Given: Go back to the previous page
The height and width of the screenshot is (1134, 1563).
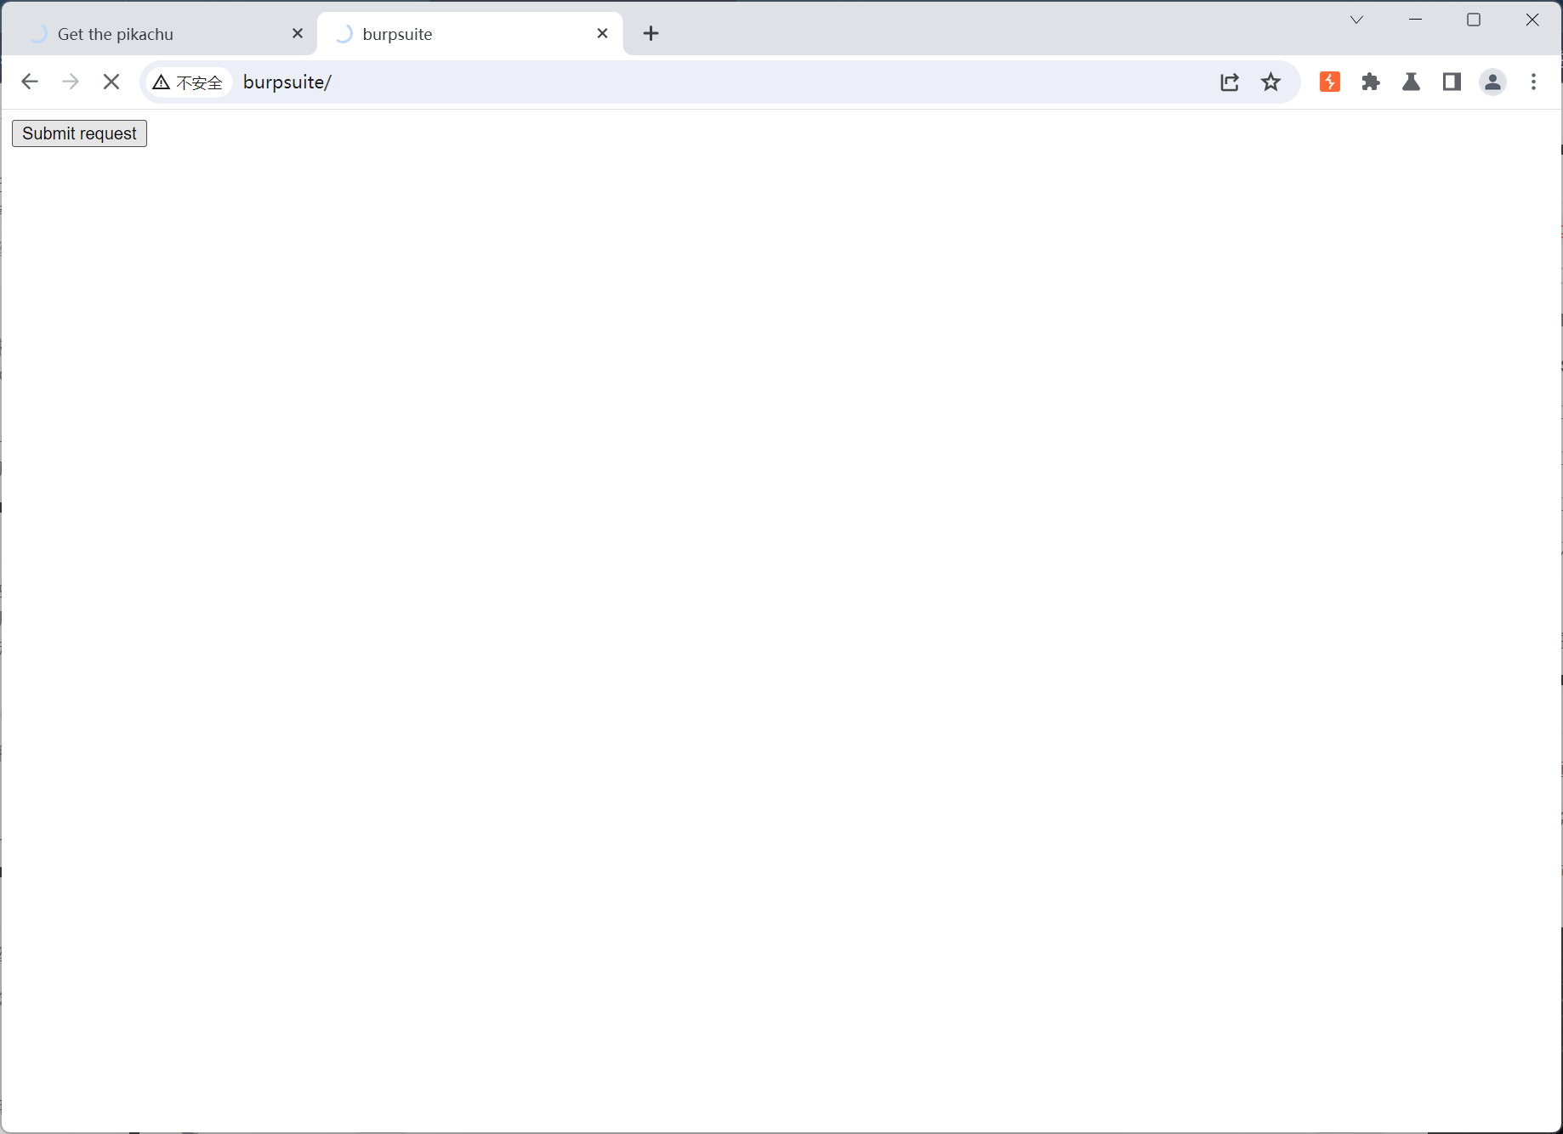Looking at the screenshot, I should click(x=30, y=82).
